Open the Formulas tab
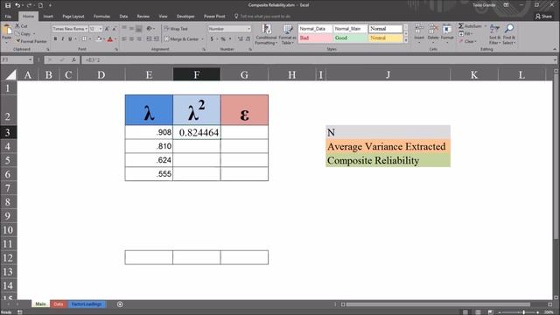 click(101, 17)
